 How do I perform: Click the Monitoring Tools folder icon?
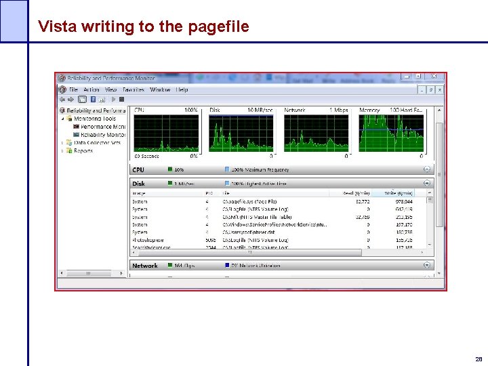click(x=69, y=119)
